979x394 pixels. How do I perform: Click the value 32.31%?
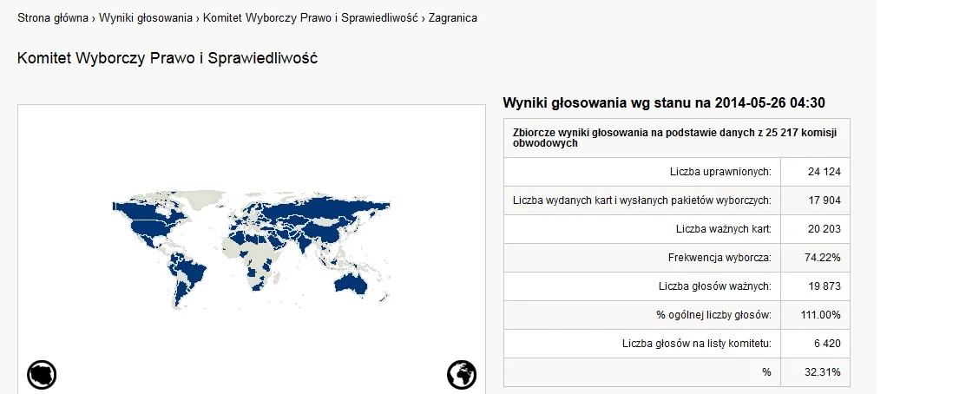[822, 372]
